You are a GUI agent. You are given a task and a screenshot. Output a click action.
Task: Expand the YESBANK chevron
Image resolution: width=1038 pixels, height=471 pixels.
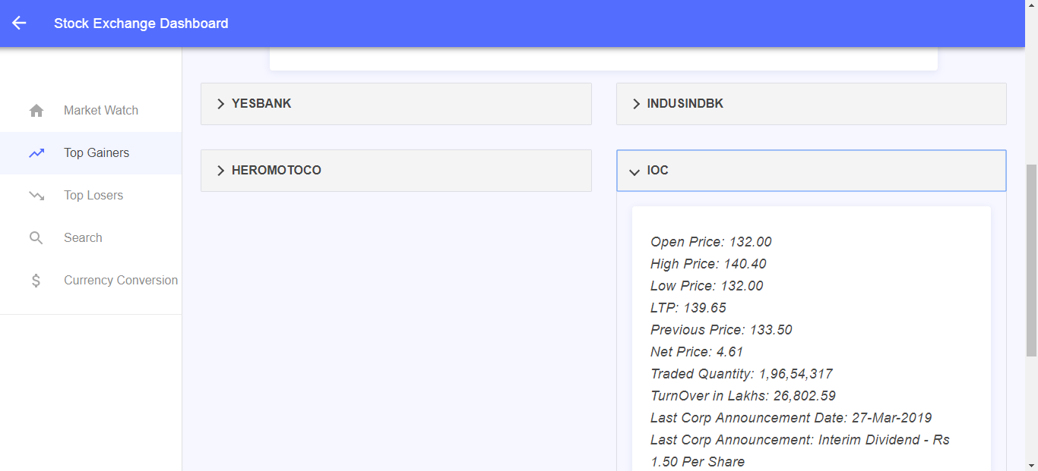(220, 104)
